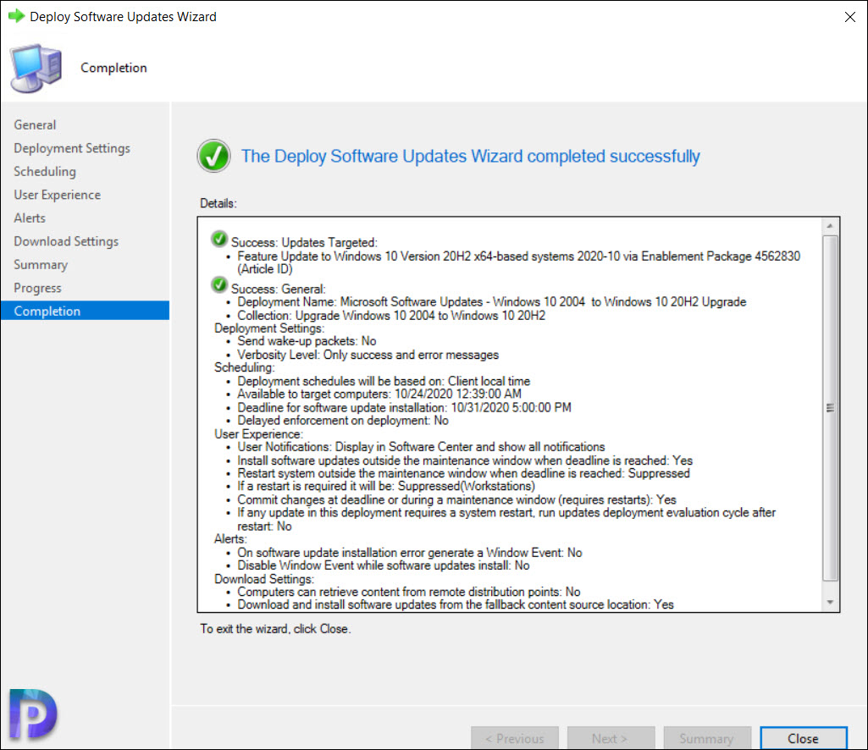The image size is (868, 750).
Task: Click the greyed Next button
Action: (611, 738)
